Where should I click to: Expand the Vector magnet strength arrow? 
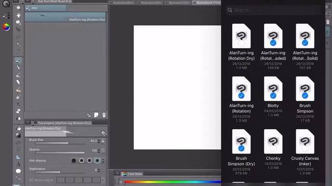coord(103,180)
